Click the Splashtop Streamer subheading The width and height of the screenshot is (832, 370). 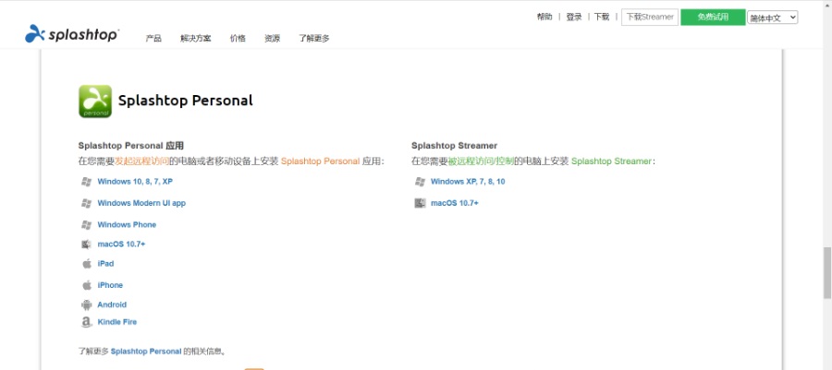[454, 146]
